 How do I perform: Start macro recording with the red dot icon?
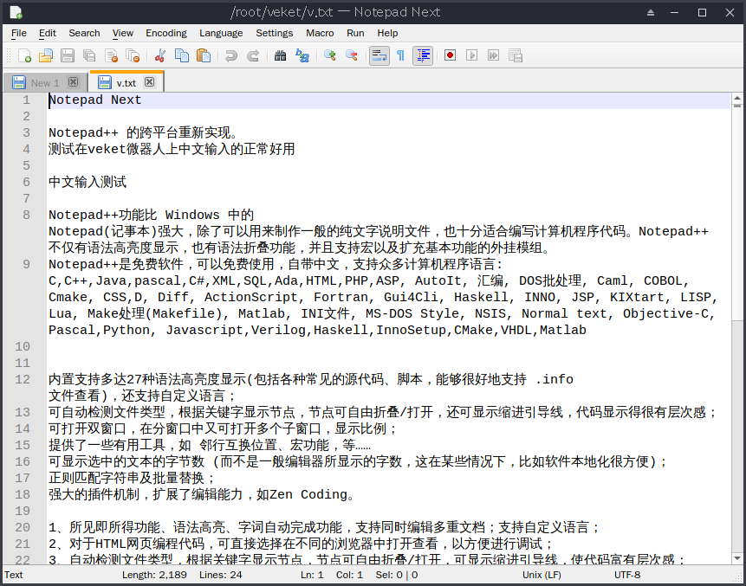450,55
